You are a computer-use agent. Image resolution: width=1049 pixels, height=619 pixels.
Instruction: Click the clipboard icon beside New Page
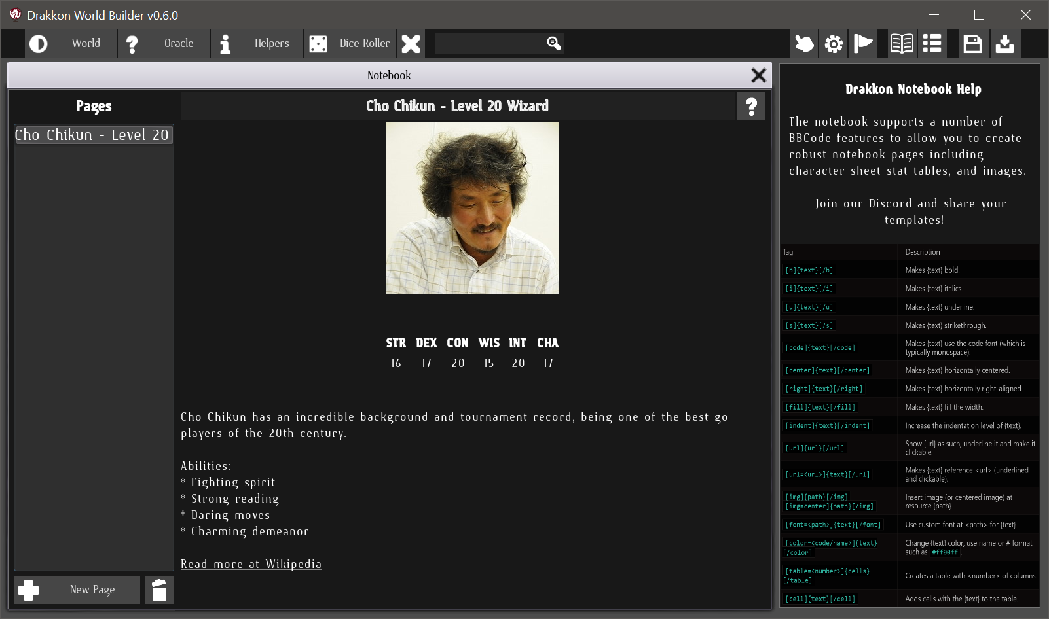point(159,590)
